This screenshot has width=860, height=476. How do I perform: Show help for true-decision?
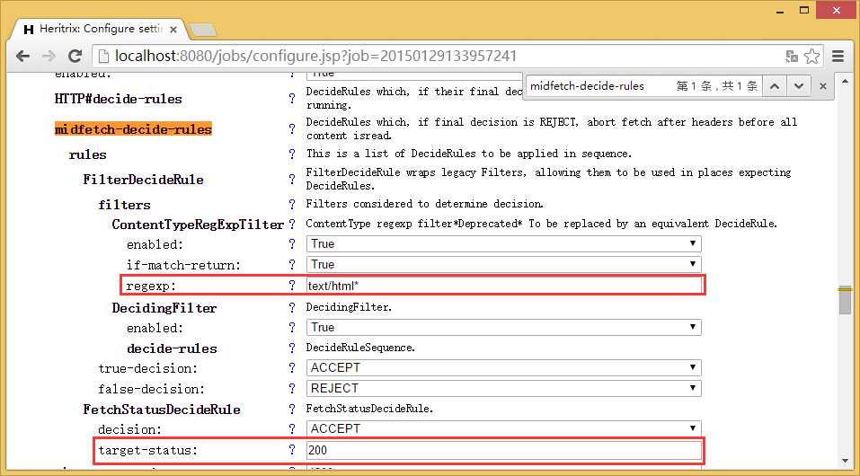point(292,368)
